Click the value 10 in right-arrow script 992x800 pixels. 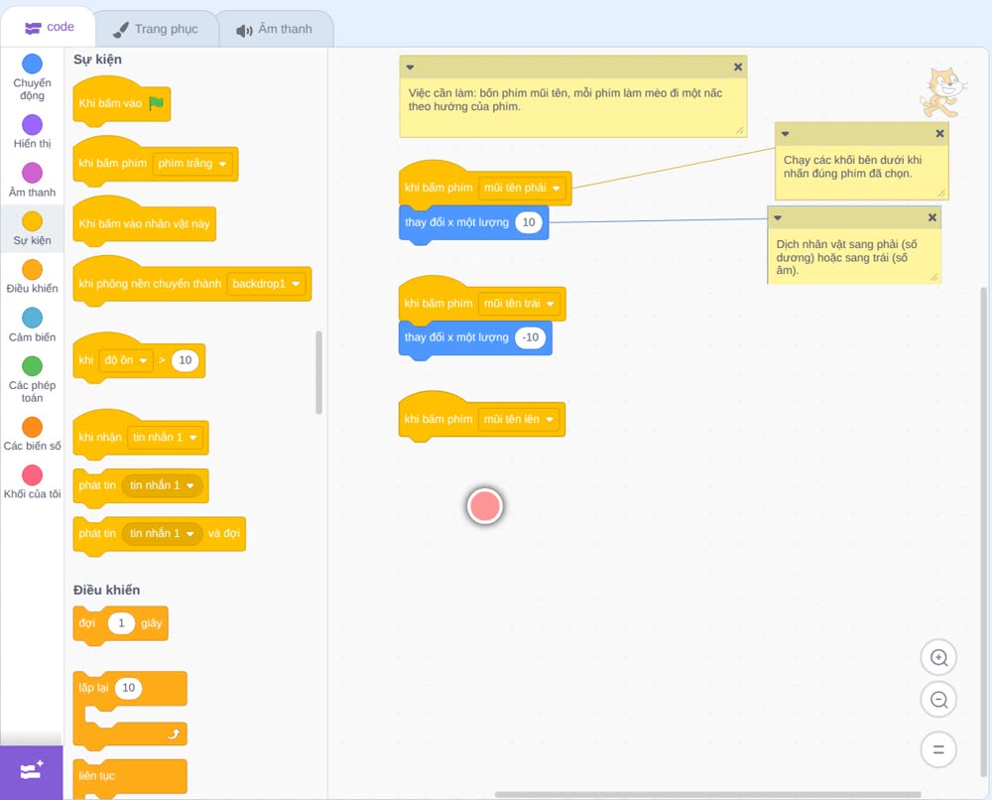pos(529,222)
